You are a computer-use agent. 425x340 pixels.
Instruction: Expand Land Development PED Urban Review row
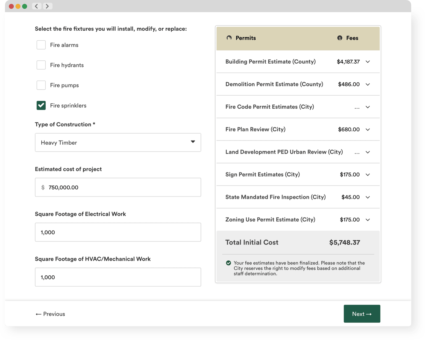coord(368,152)
